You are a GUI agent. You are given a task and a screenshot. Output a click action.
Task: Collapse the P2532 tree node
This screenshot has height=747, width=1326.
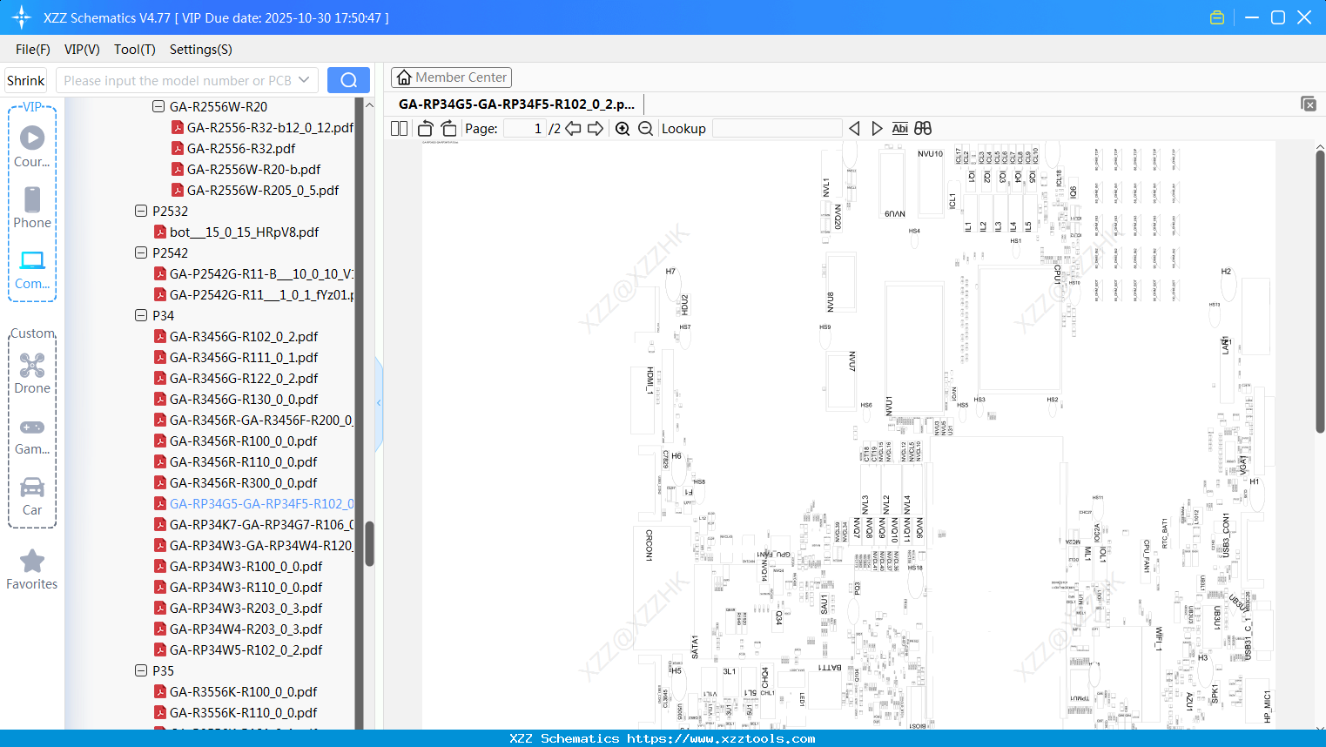(x=141, y=211)
